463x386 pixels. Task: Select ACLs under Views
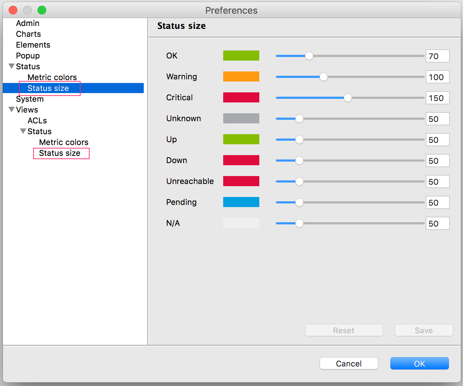(37, 120)
